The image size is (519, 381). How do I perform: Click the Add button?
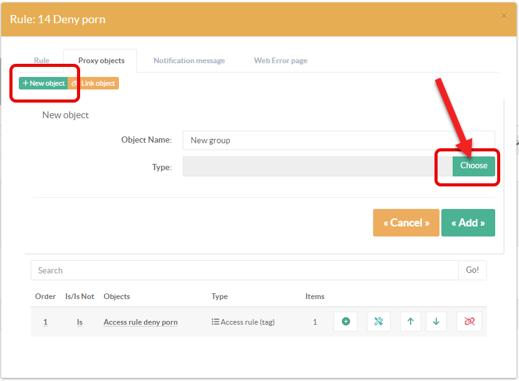pos(468,223)
